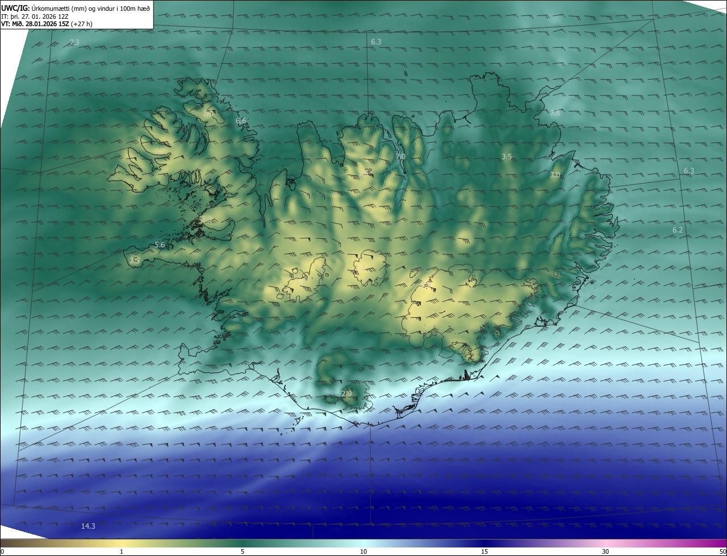Click the 5.6 value label north of Snæfellsnes

pos(160,245)
